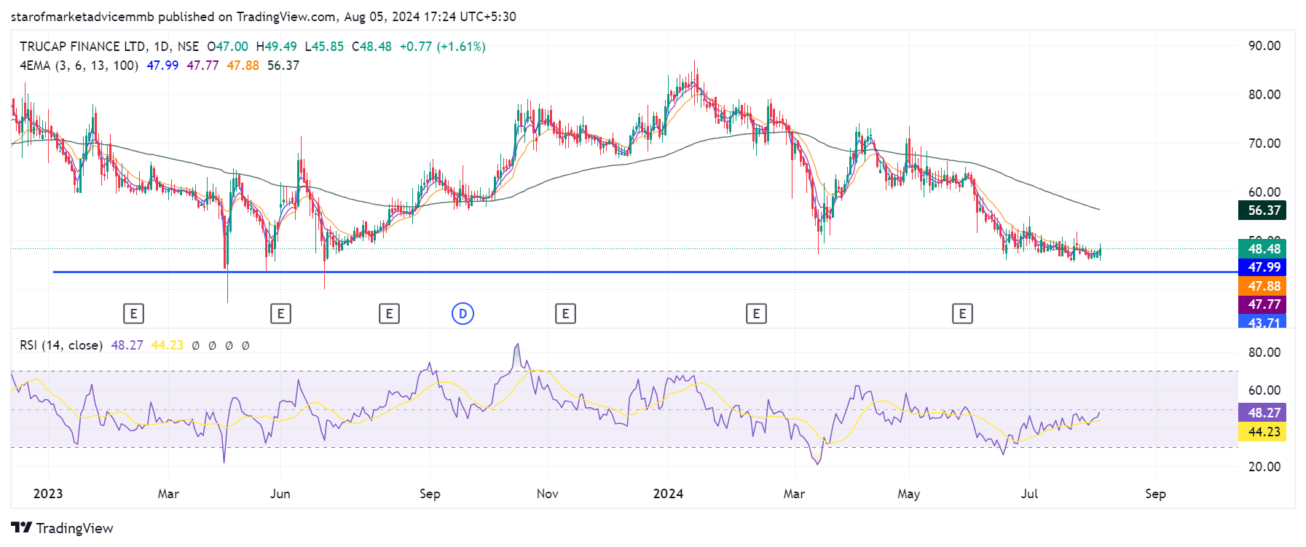1306x547 pixels.
Task: Click the 2023 label on the time axis
Action: click(x=48, y=494)
